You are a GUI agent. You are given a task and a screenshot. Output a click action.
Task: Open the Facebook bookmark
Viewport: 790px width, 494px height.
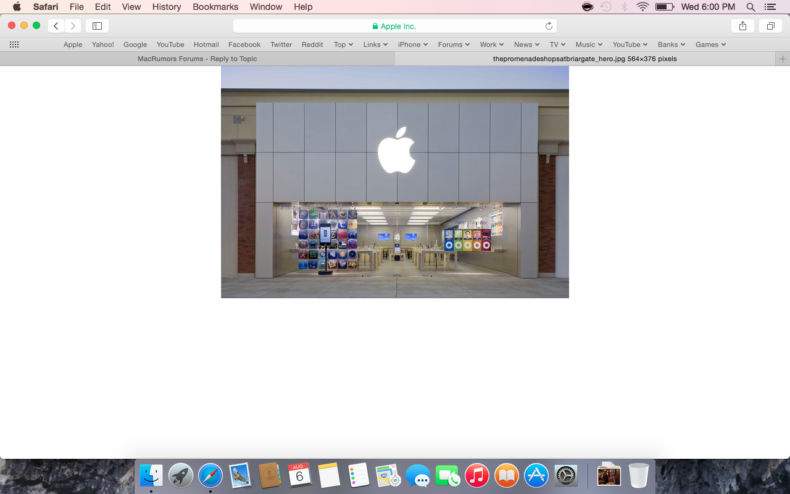pyautogui.click(x=244, y=44)
